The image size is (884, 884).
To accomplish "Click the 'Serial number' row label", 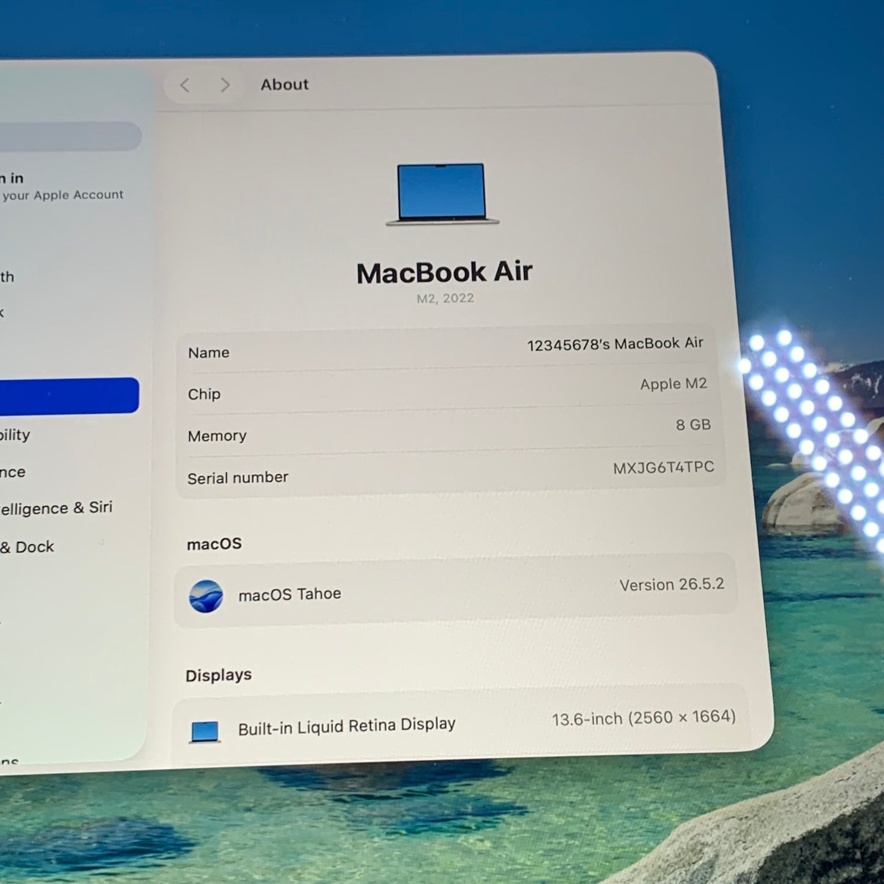I will [x=237, y=478].
